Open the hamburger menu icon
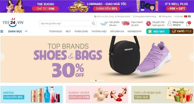The width and height of the screenshot is (194, 104). pos(2,31)
